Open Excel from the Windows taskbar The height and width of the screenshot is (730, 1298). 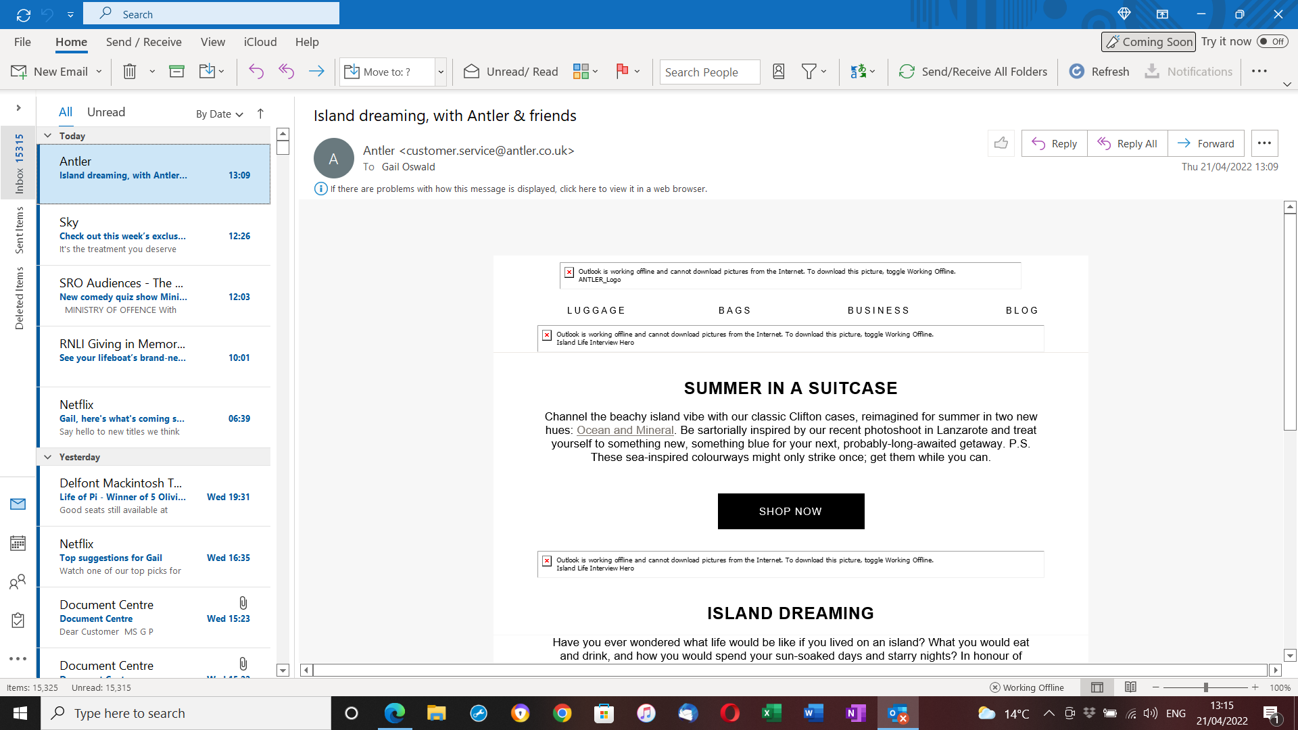[x=771, y=713]
